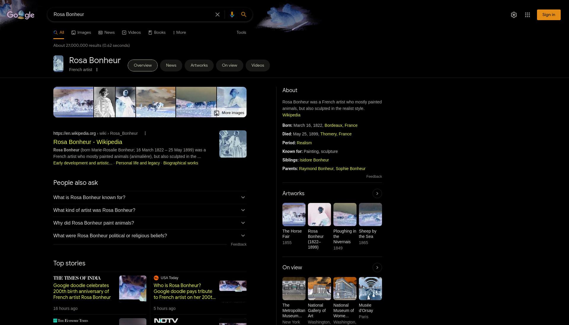
Task: Click Feedback under People also ask
Action: pos(239,244)
